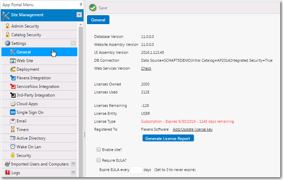Enable the 'Enable site?' checkbox

coord(99,150)
